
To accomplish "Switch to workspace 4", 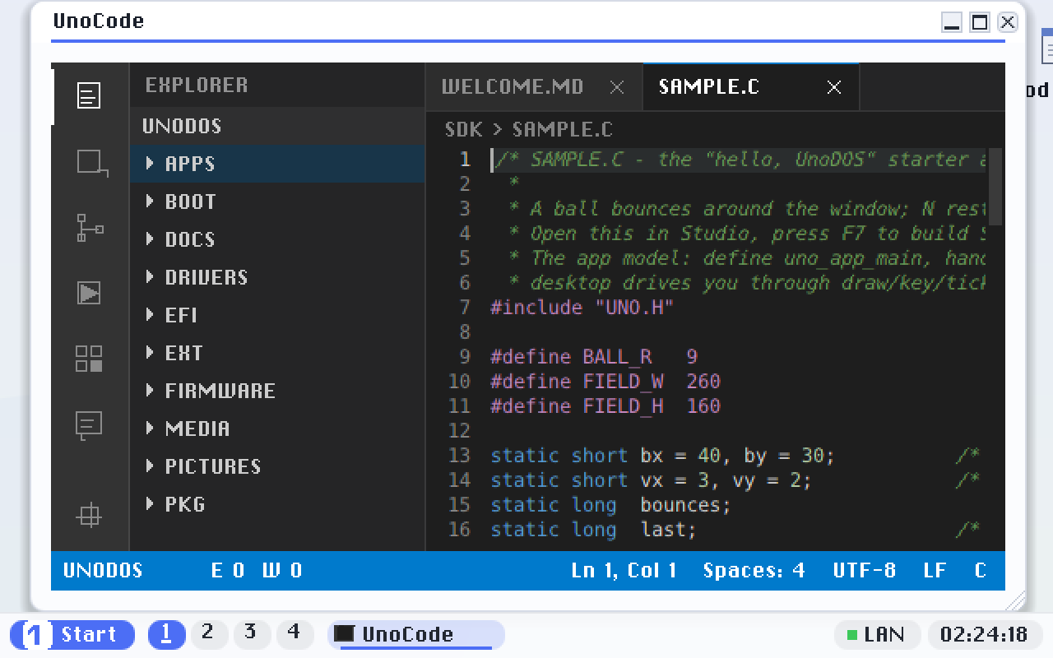I will pyautogui.click(x=295, y=634).
